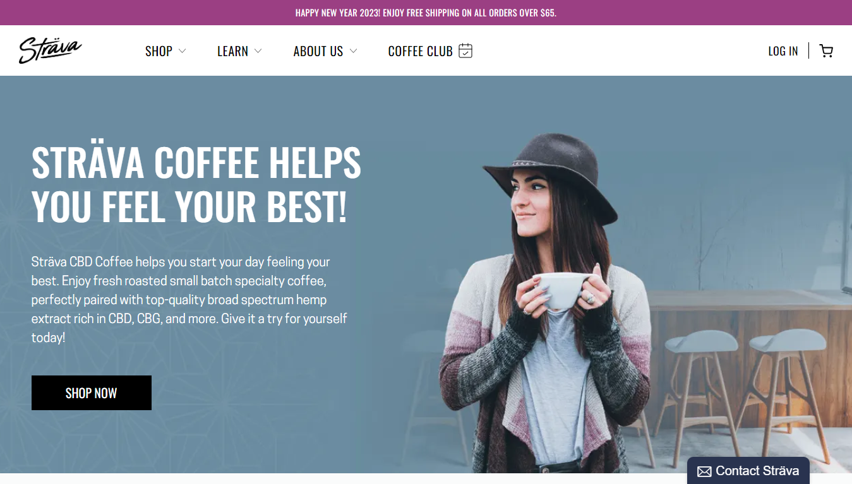
Task: Click the woman in the hat photo
Action: point(546,303)
